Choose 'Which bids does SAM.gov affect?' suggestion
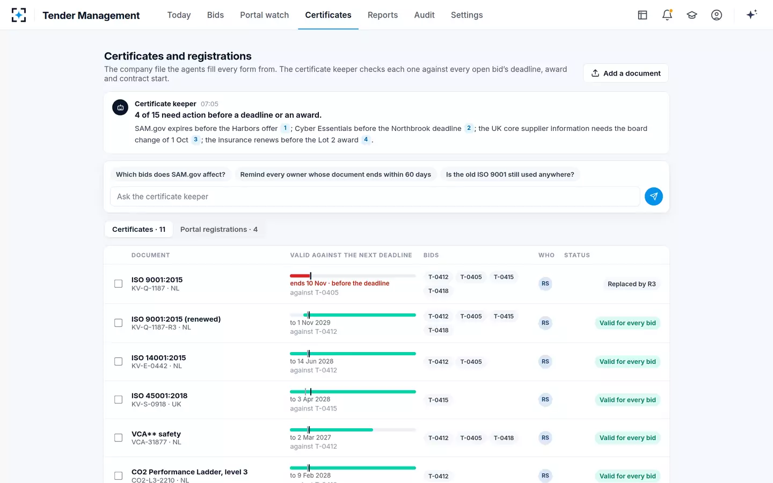773x483 pixels. click(171, 174)
